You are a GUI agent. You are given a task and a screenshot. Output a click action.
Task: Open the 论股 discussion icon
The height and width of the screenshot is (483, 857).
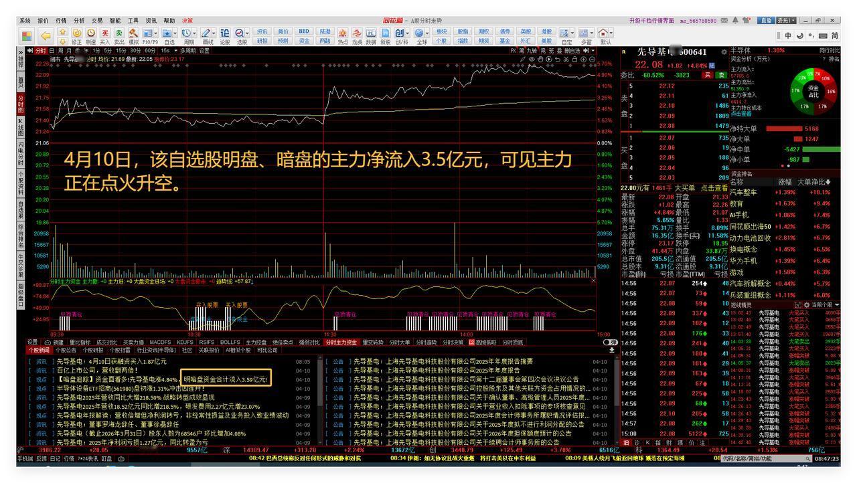point(225,33)
